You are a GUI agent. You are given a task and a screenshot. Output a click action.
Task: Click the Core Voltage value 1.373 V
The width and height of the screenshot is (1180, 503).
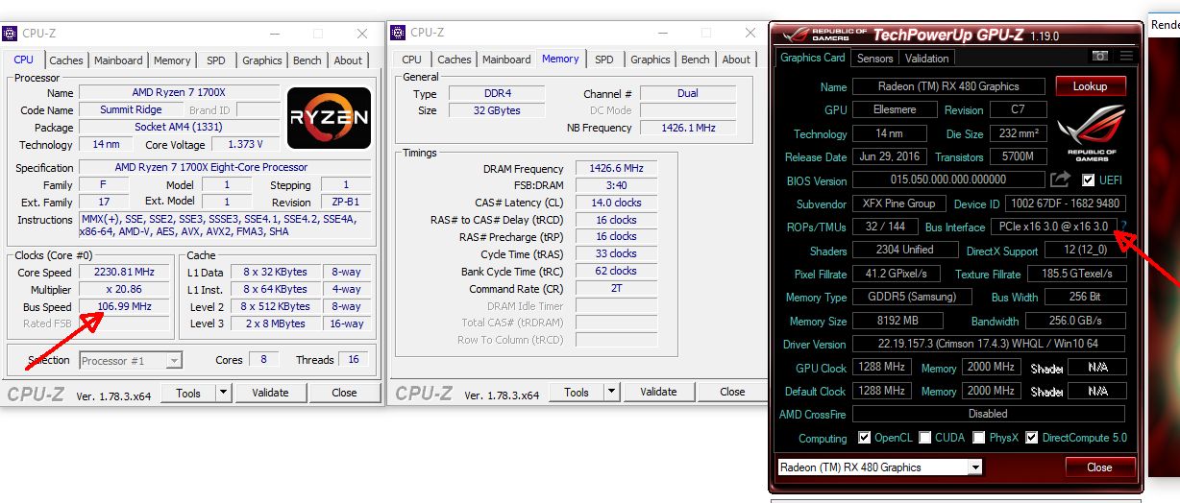(246, 145)
